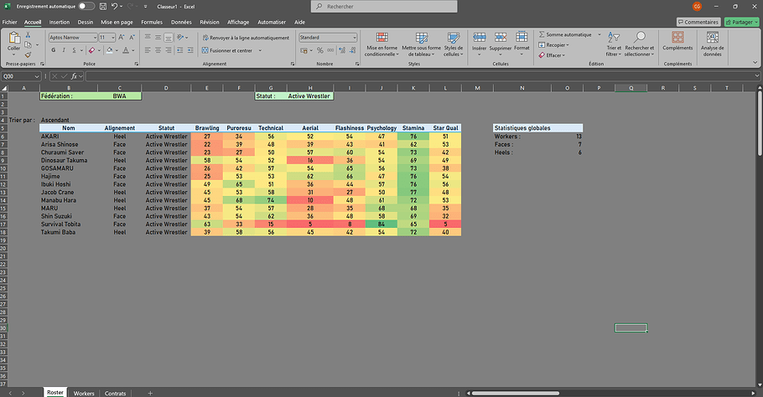Toggle bold formatting with G button

tap(53, 50)
